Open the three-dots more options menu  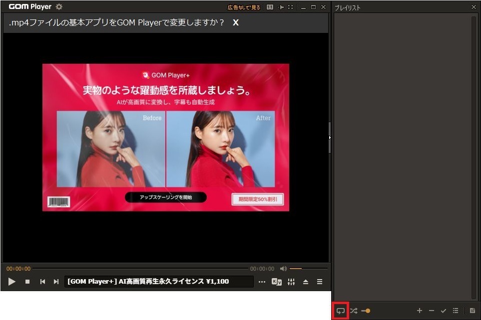(x=262, y=282)
